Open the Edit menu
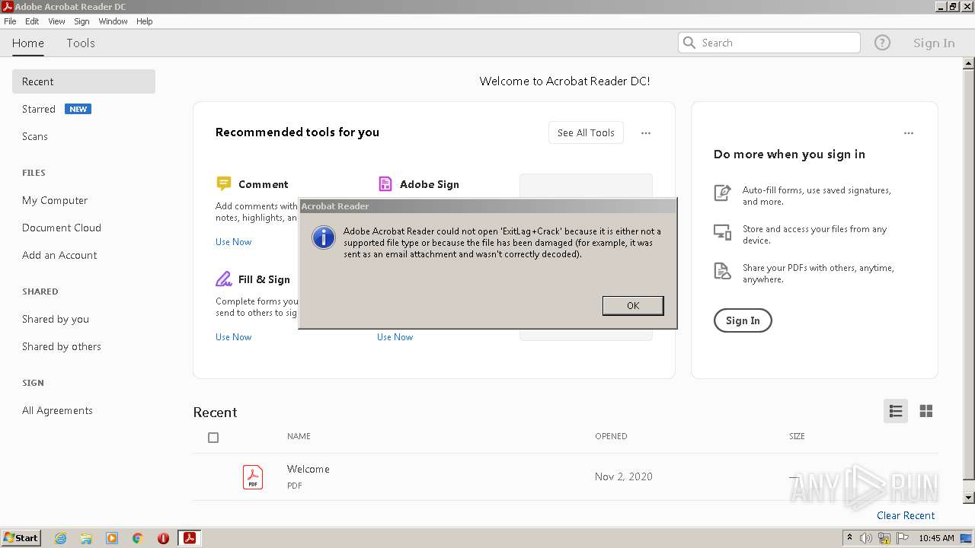Screen dimensions: 975x548 click(x=32, y=21)
